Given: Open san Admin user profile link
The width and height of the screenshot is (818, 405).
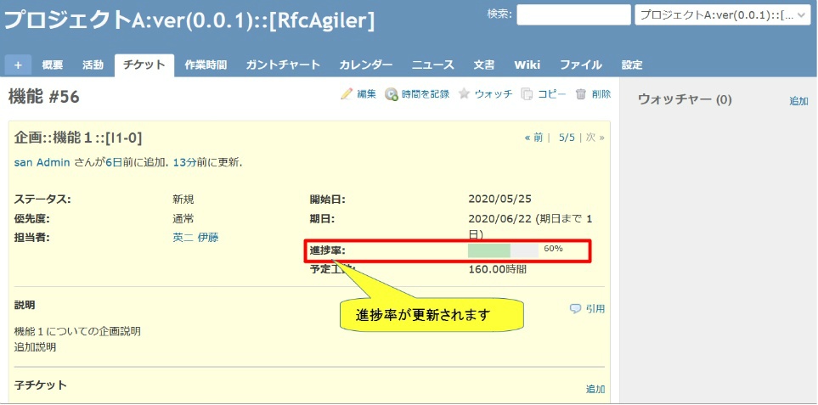Looking at the screenshot, I should [x=42, y=162].
